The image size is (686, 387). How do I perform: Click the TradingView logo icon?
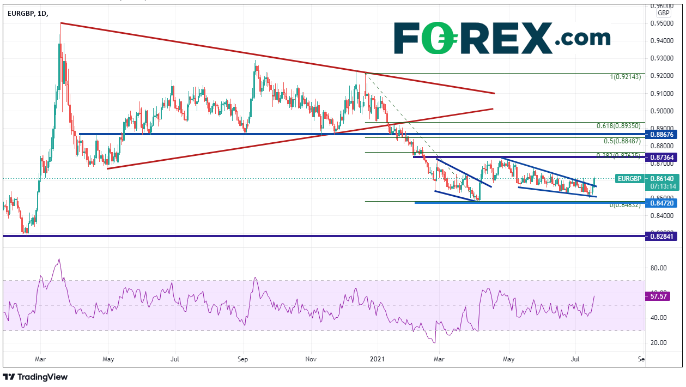[x=9, y=377]
